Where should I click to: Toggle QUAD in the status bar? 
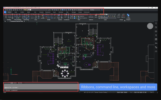[141, 92]
